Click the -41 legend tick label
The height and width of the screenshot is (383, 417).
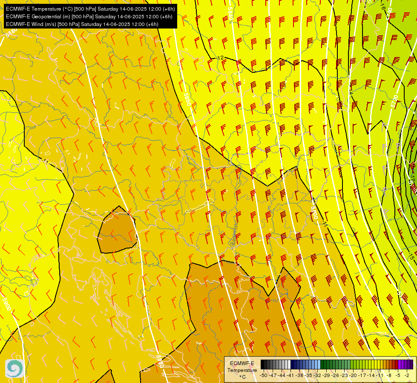(290, 375)
